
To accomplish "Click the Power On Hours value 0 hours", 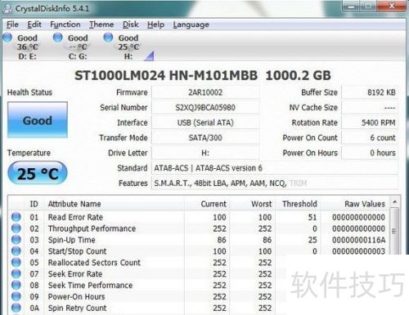I will pyautogui.click(x=370, y=153).
